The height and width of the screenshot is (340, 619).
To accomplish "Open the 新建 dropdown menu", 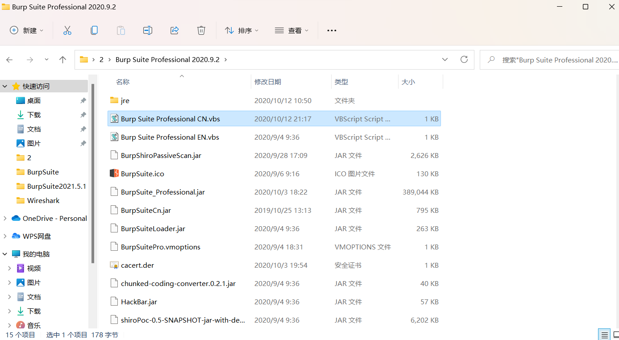I will pos(27,30).
